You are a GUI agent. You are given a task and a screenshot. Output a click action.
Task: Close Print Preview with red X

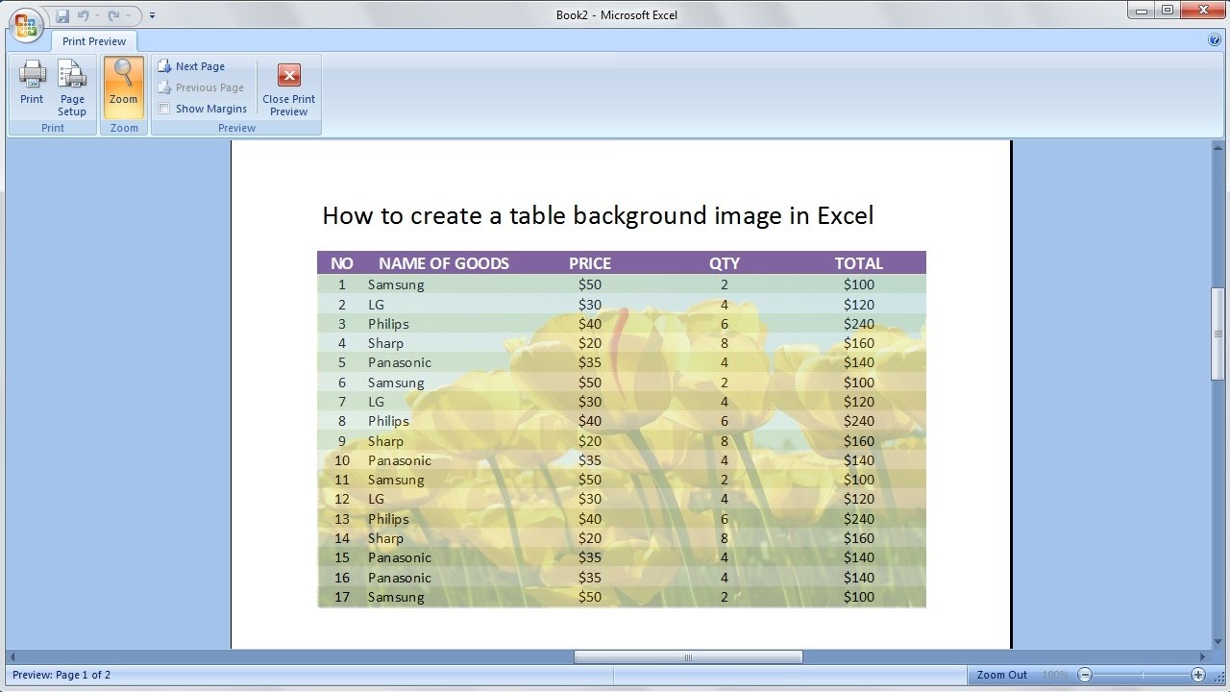(x=288, y=88)
